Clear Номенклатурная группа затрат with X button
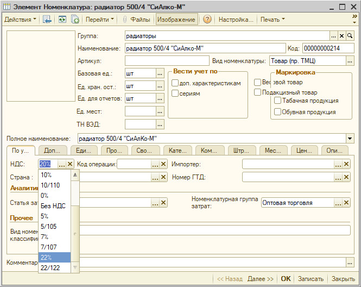The width and height of the screenshot is (361, 287). click(346, 203)
